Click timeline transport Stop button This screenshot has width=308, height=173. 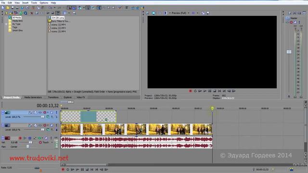click(x=87, y=170)
